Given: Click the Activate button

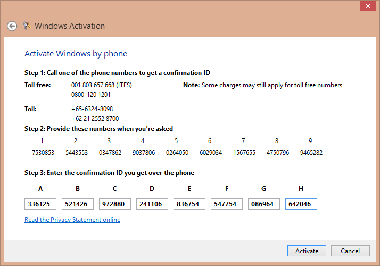Looking at the screenshot, I should tap(307, 251).
